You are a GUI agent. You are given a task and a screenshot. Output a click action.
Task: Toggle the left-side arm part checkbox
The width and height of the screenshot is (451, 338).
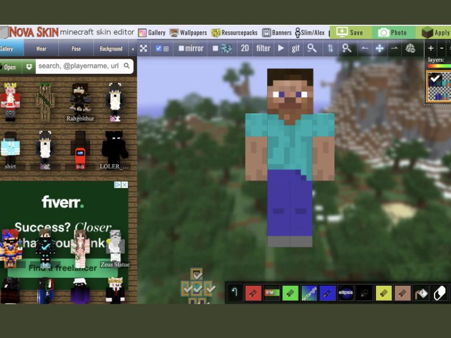pos(187,288)
